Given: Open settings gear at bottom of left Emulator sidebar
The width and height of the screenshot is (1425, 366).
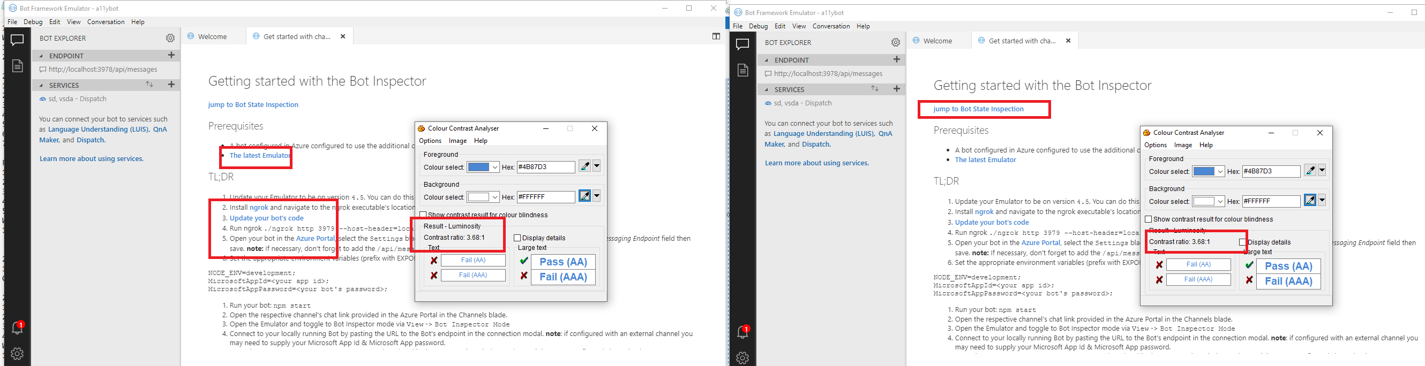Looking at the screenshot, I should click(x=17, y=353).
